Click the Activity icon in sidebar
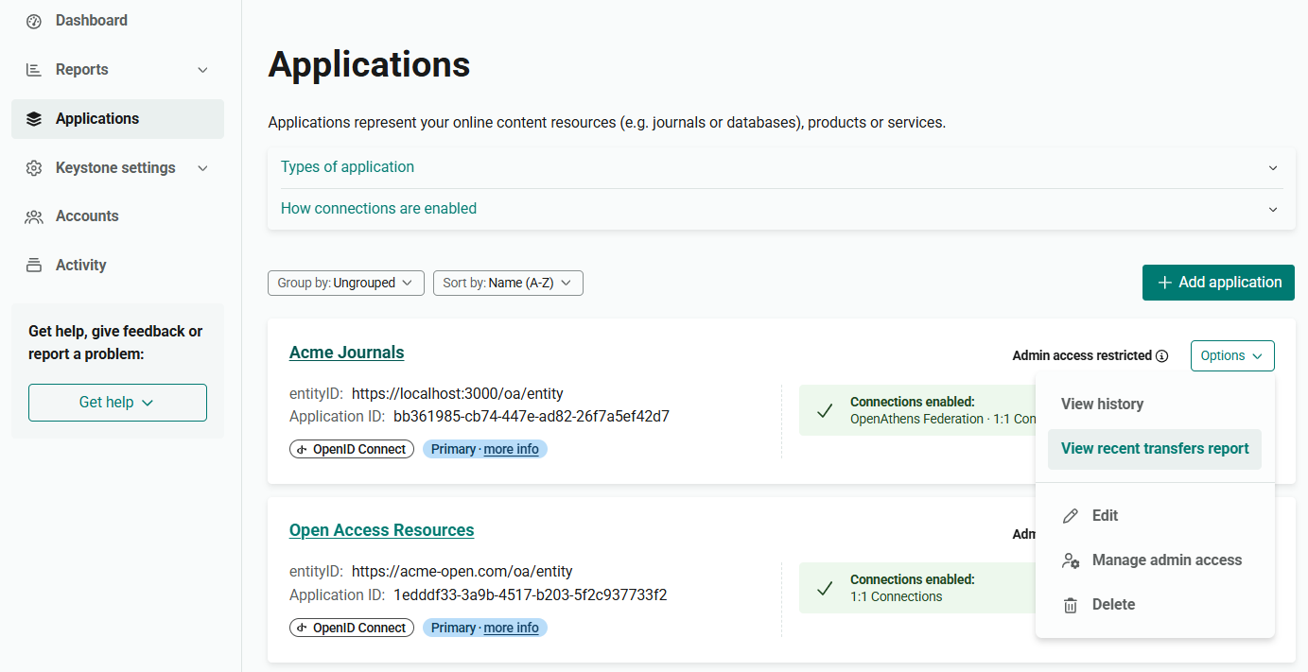1308x672 pixels. click(x=34, y=266)
